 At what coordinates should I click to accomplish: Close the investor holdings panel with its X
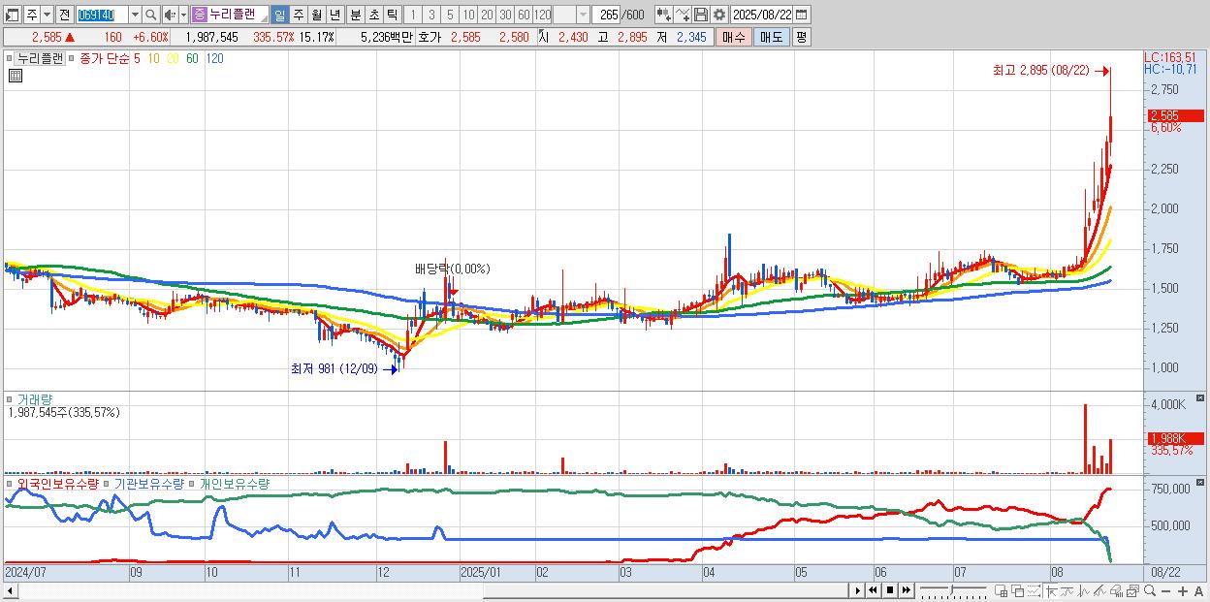tap(1200, 481)
